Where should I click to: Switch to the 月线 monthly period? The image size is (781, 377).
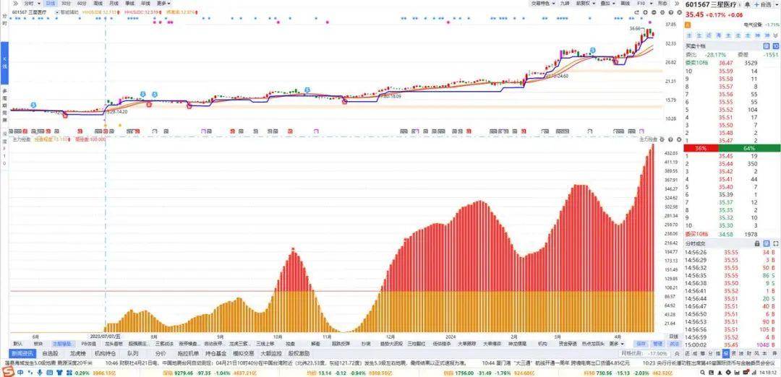[114, 4]
